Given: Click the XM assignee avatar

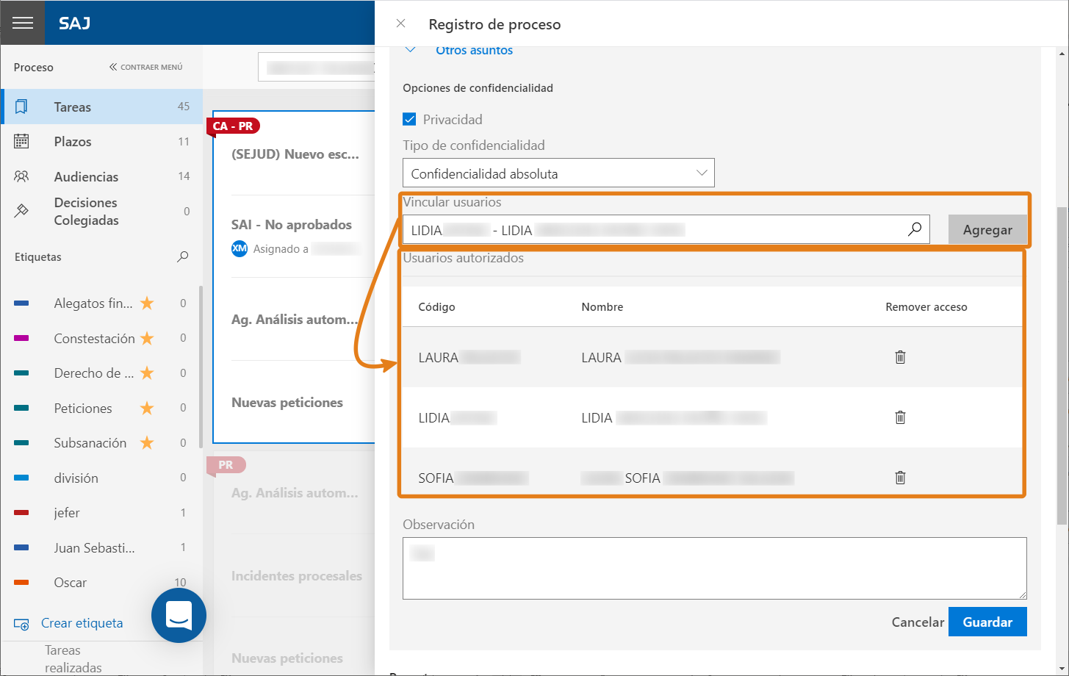Looking at the screenshot, I should tap(240, 248).
